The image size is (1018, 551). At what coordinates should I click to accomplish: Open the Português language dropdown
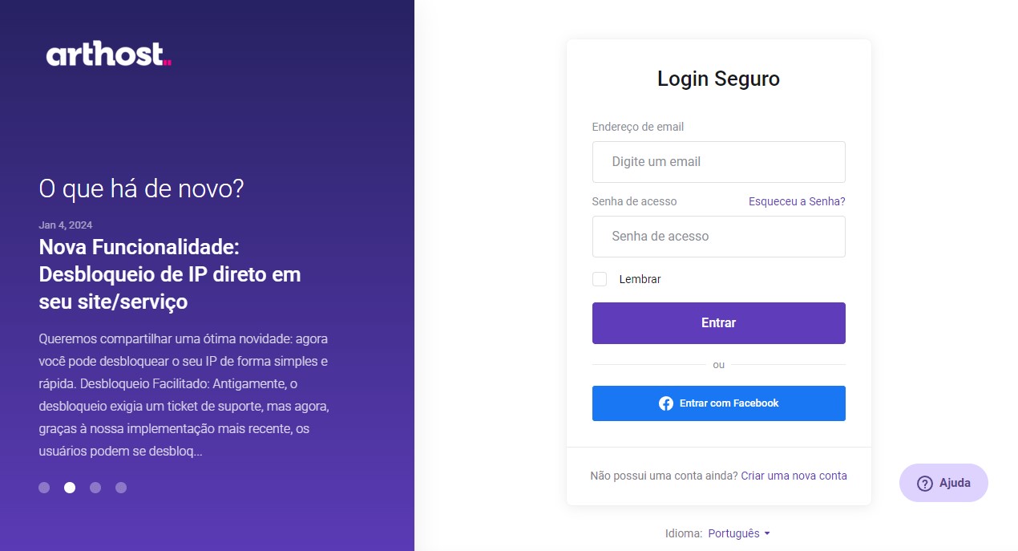tap(733, 533)
